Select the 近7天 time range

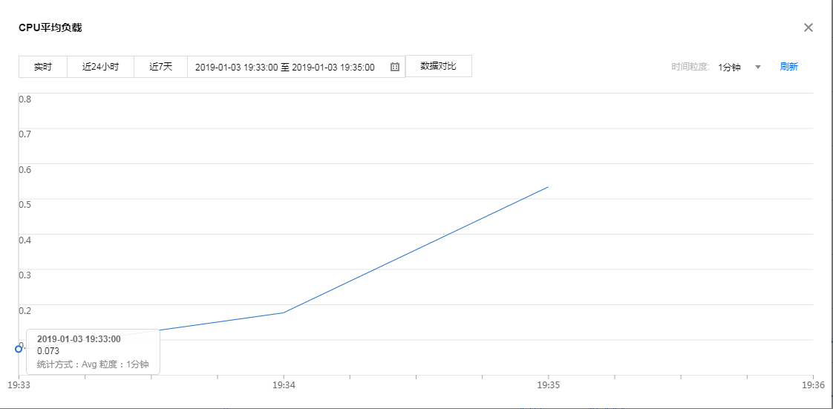160,67
